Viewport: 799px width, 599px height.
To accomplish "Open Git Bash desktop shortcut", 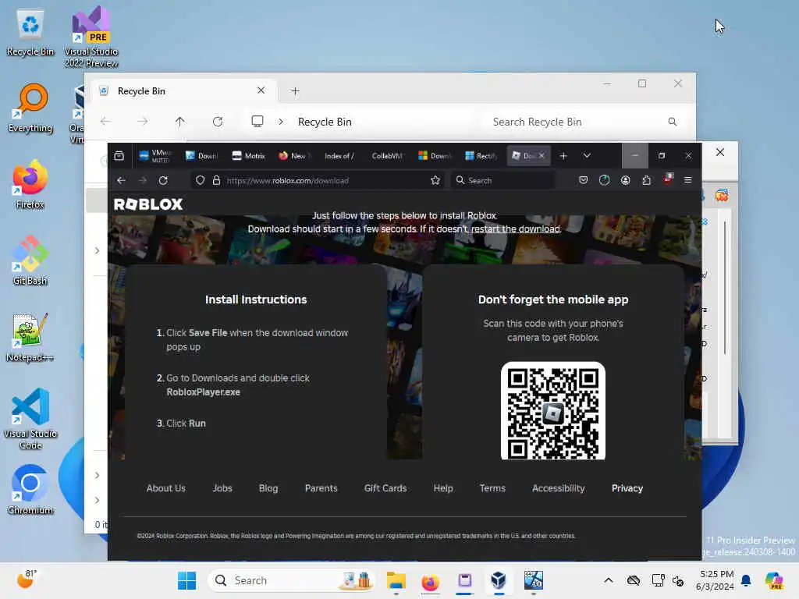I will pos(30,261).
